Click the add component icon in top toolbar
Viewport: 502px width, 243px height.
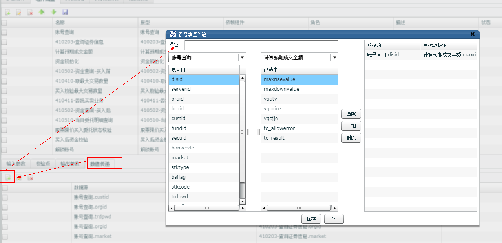pos(7,13)
